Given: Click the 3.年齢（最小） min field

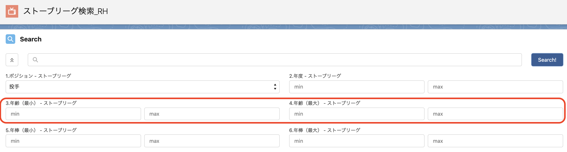Looking at the screenshot, I should [x=73, y=114].
